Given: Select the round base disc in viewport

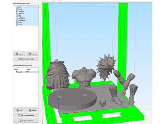Looking at the screenshot, I should pyautogui.click(x=72, y=99).
